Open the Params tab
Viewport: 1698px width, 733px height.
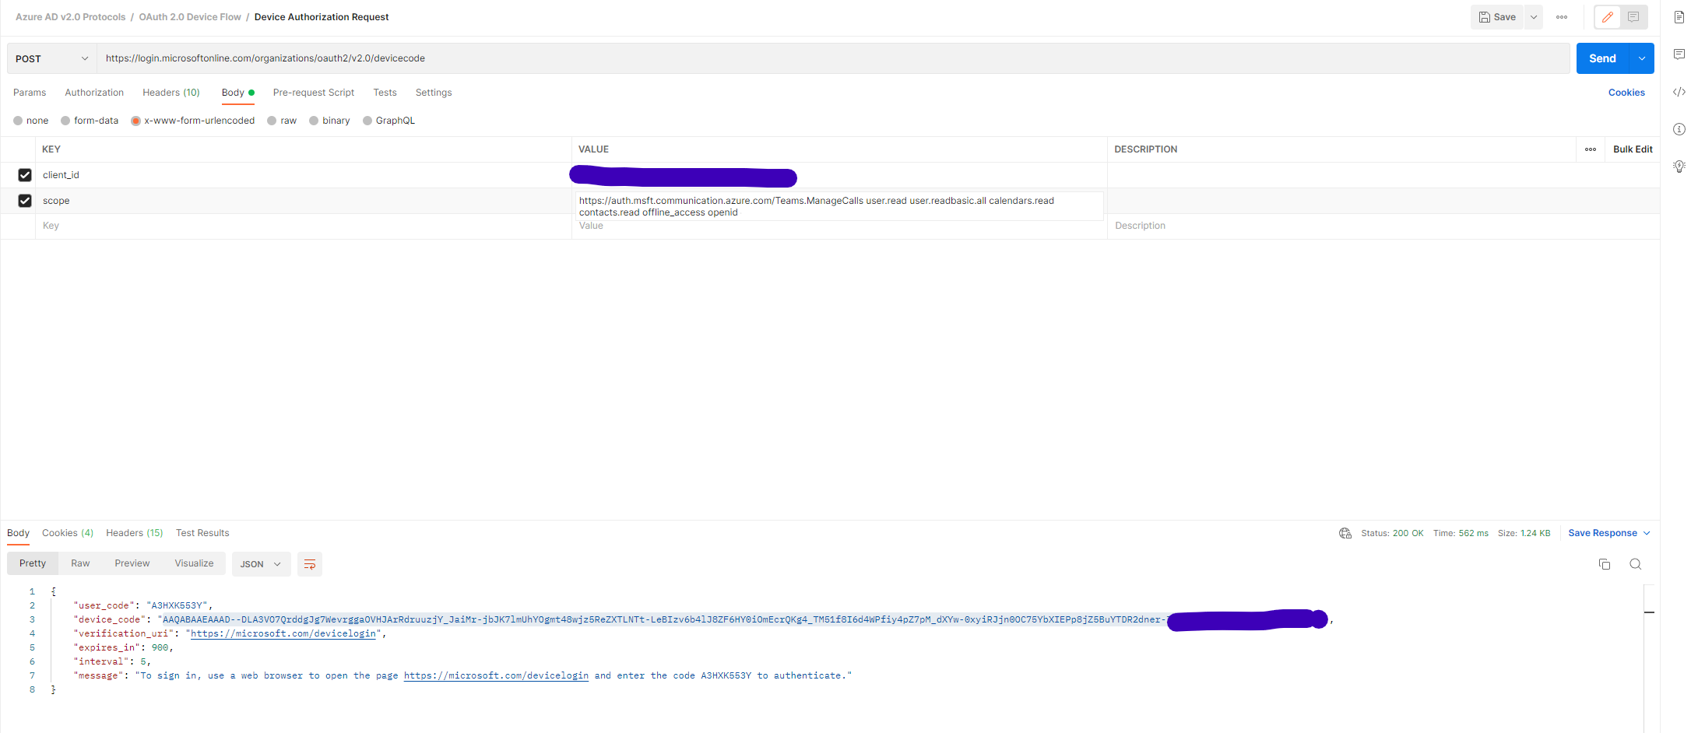coord(30,93)
